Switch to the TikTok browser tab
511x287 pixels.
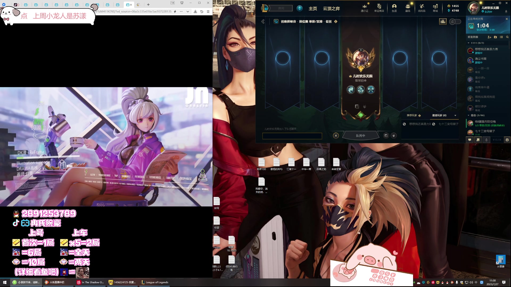[15, 5]
